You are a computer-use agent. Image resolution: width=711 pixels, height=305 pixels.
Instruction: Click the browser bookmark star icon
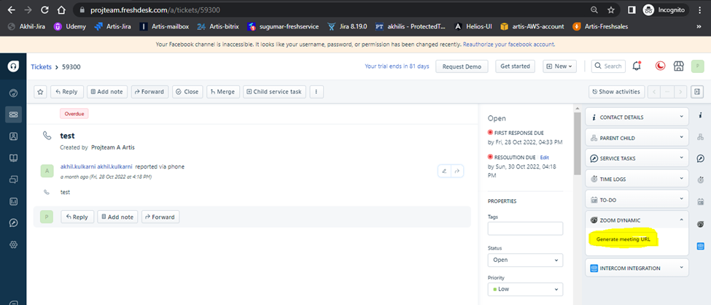[x=611, y=9]
